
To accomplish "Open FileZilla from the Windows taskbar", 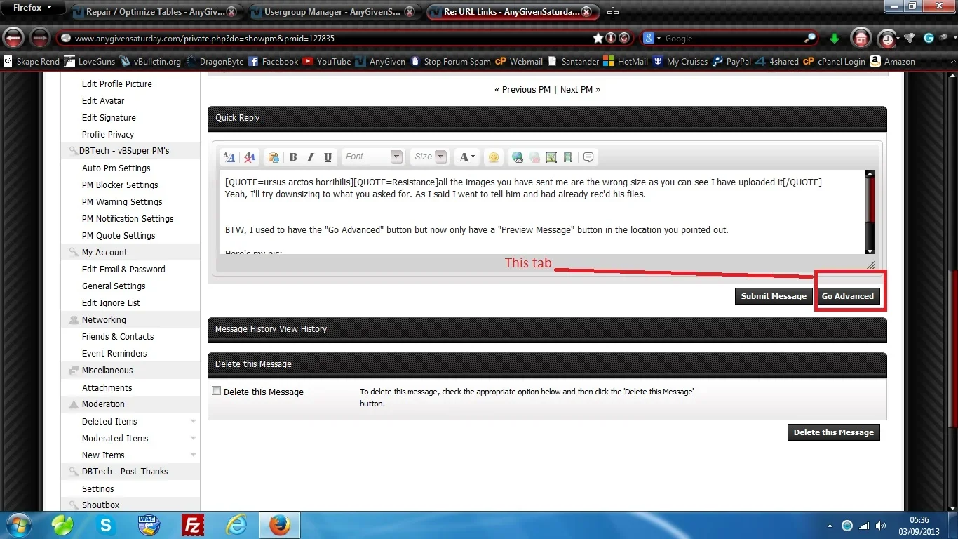I will point(192,525).
